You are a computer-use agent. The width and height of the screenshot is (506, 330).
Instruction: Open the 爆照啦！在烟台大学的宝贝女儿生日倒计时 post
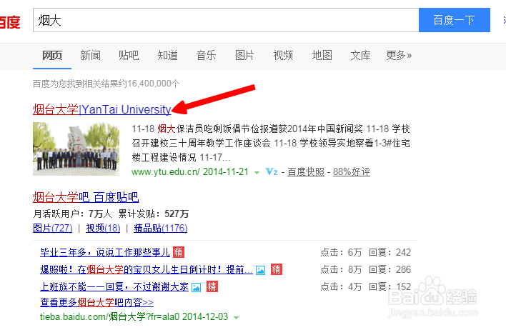coord(147,269)
